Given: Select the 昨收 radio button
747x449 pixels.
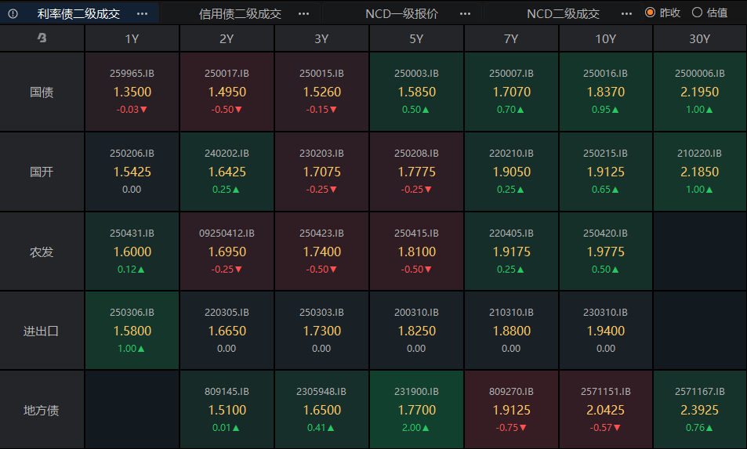Looking at the screenshot, I should click(x=650, y=13).
